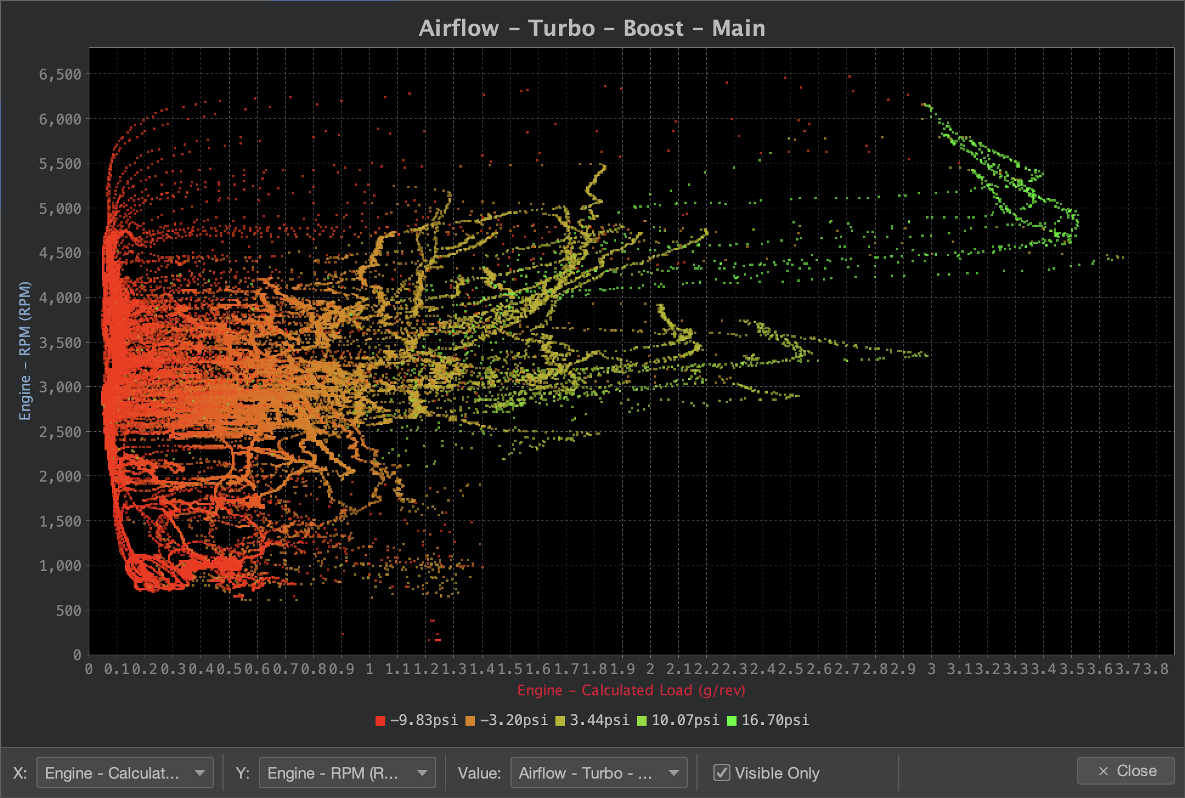Click the chart title Airflow - Turbo - Boost - Main
The height and width of the screenshot is (798, 1185).
coord(592,28)
